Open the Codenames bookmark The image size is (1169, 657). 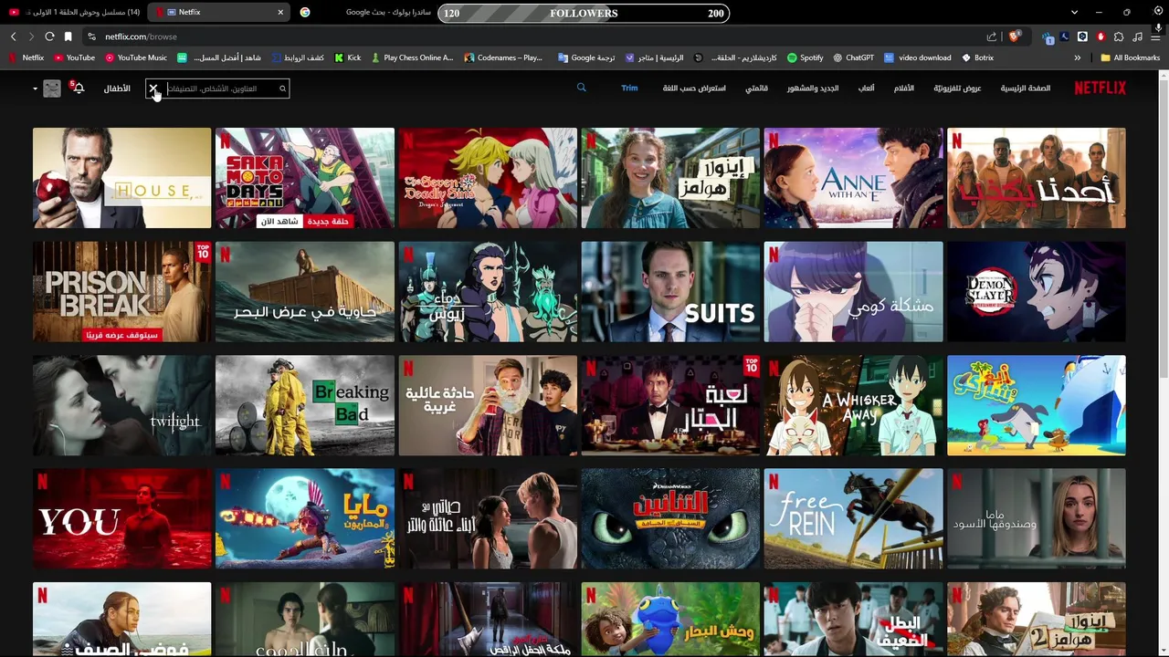point(503,57)
